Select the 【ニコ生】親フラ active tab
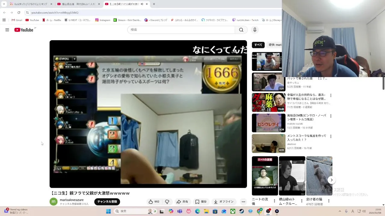 (126, 4)
